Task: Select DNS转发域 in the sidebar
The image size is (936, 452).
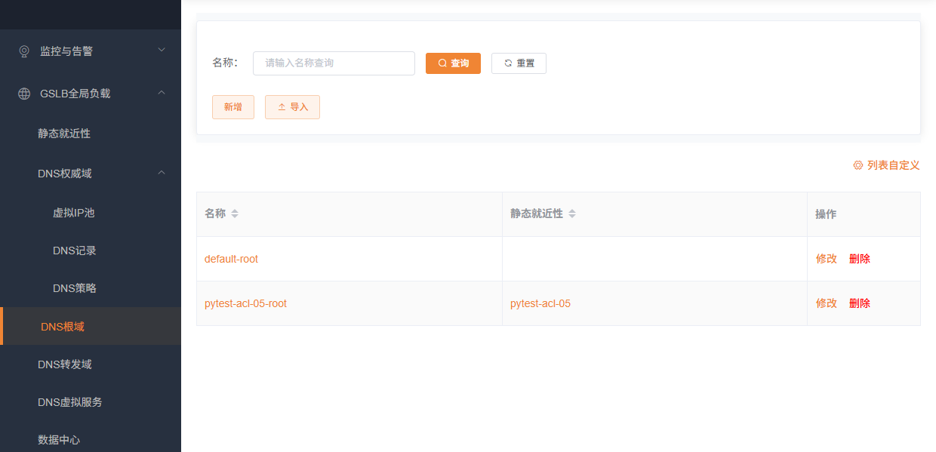Action: (64, 364)
